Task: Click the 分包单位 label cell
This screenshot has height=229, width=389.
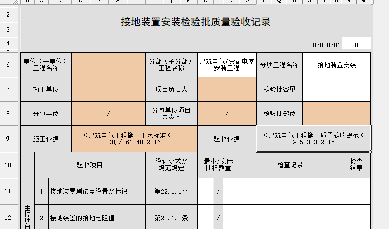Action: pyautogui.click(x=46, y=114)
